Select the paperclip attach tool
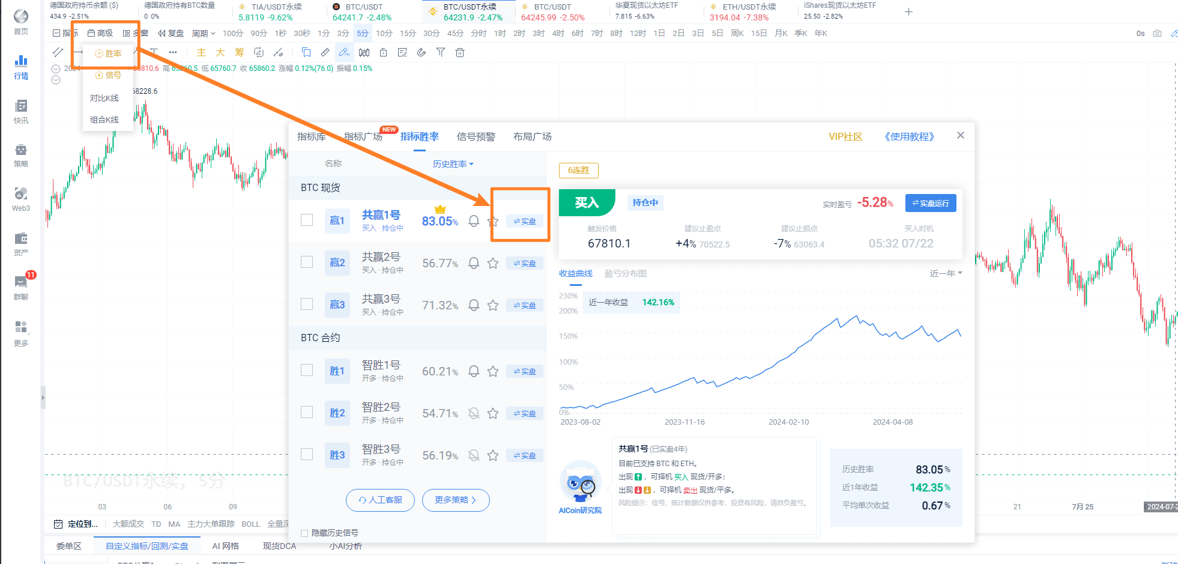Image resolution: width=1178 pixels, height=564 pixels. 421,52
